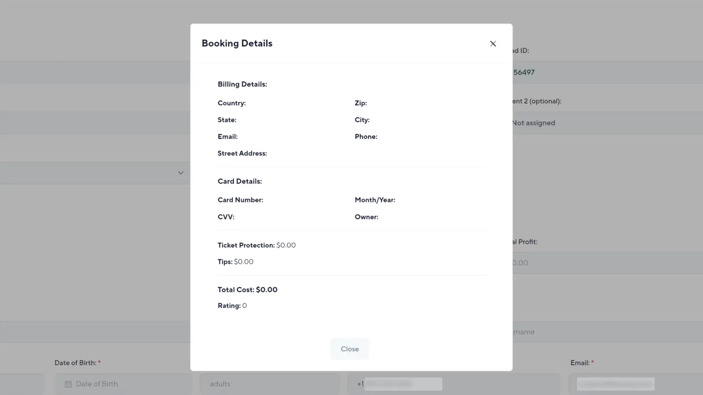This screenshot has height=395, width=703.
Task: Click the Billing Details heading
Action: pyautogui.click(x=242, y=84)
